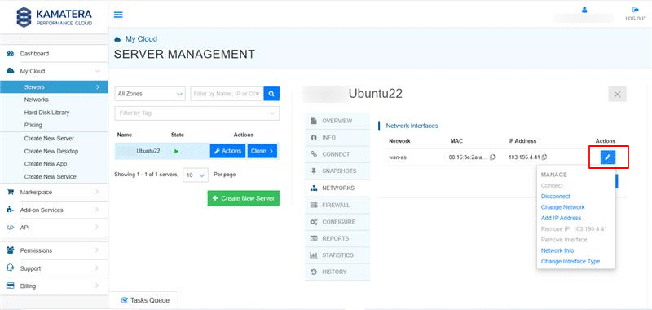Click the Kamatera logo
The width and height of the screenshot is (652, 310).
point(54,17)
